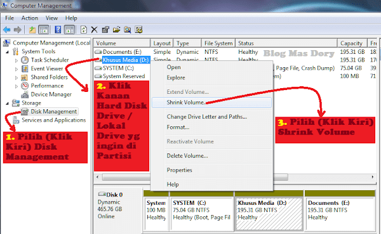Select Properties in the context menu
The image size is (381, 234).
(x=211, y=170)
